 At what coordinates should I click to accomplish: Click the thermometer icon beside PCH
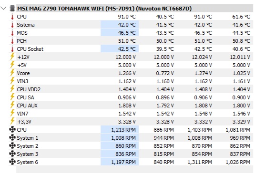[x=12, y=41]
